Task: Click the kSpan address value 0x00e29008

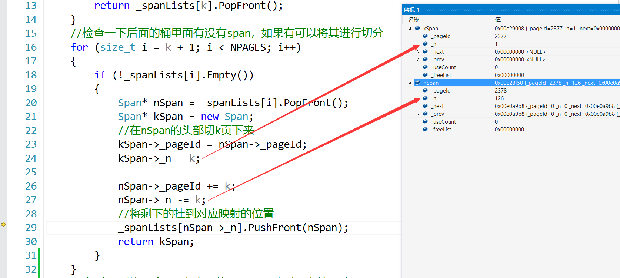Action: [509, 28]
